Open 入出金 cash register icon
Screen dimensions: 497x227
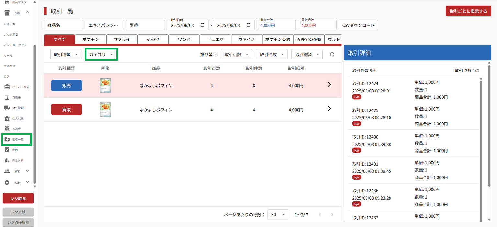point(7,129)
